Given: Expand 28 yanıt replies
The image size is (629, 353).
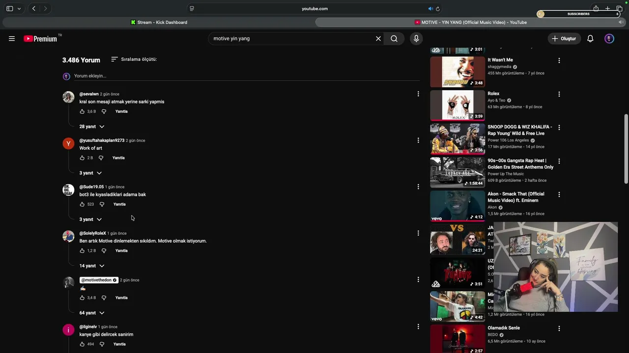Looking at the screenshot, I should pos(92,126).
